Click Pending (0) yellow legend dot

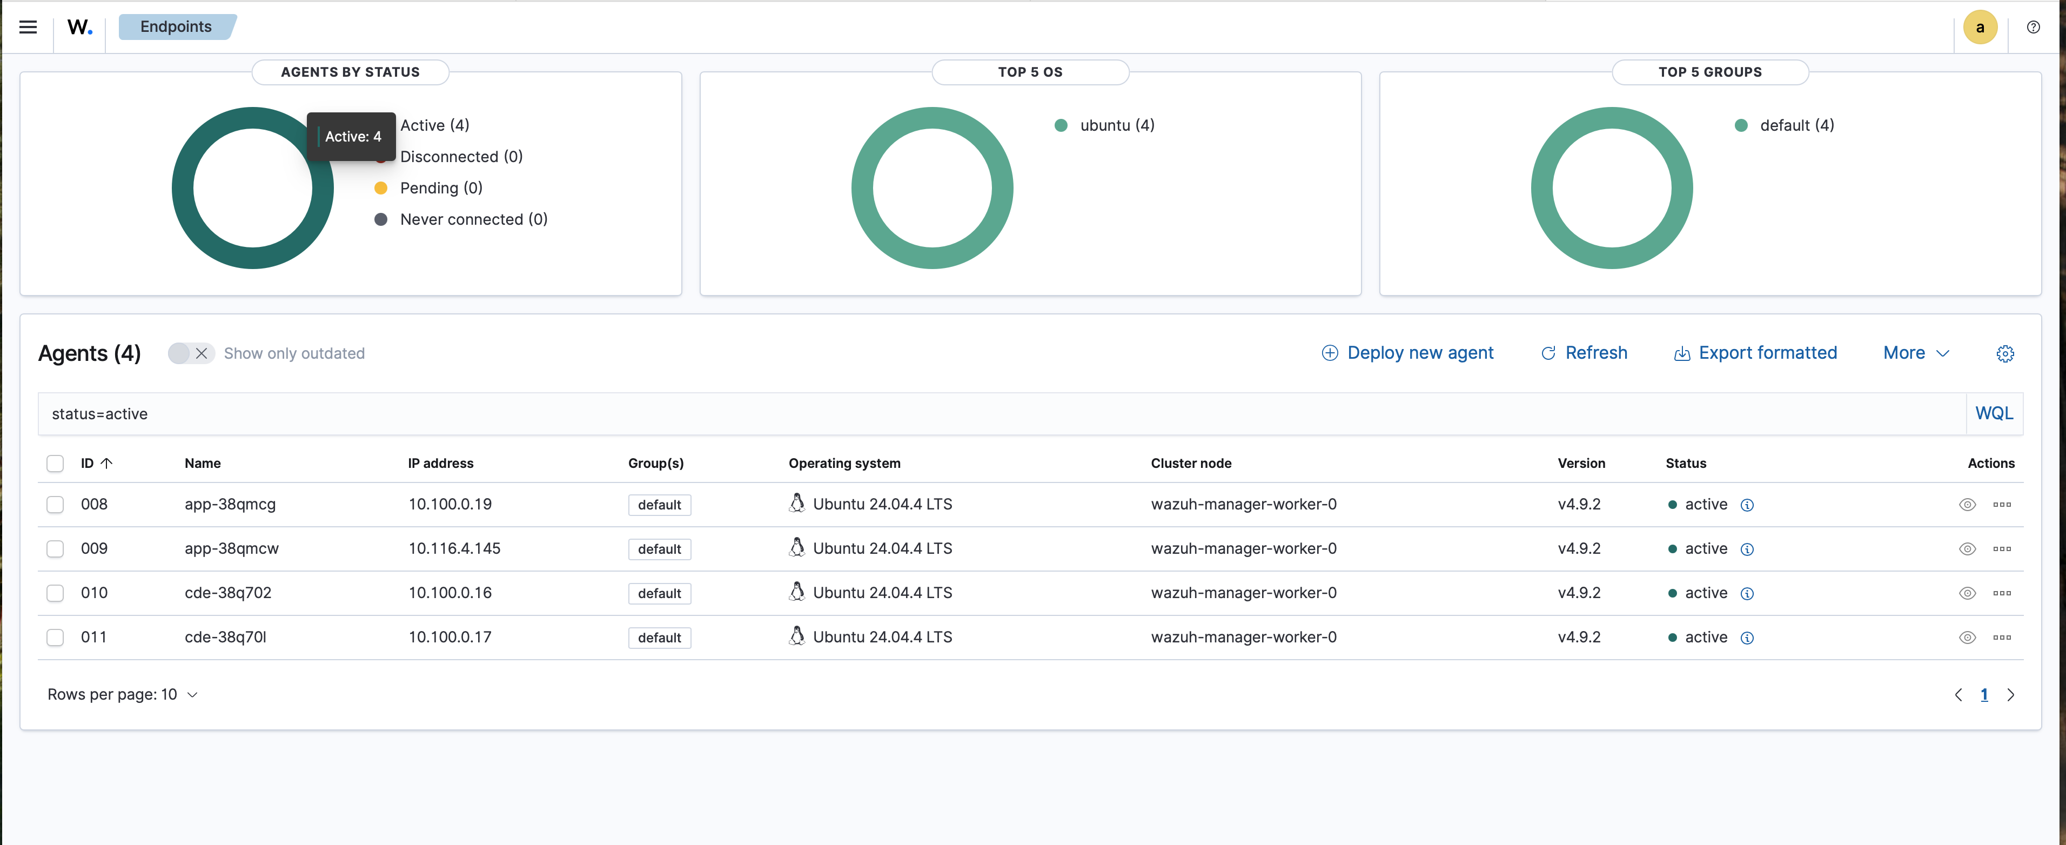[381, 189]
